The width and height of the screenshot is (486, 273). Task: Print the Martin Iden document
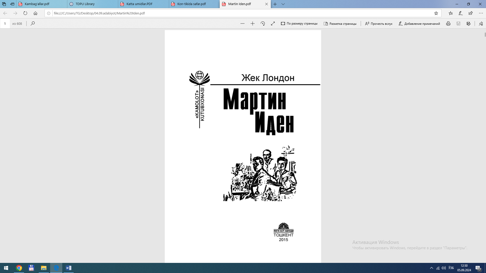[x=448, y=24]
